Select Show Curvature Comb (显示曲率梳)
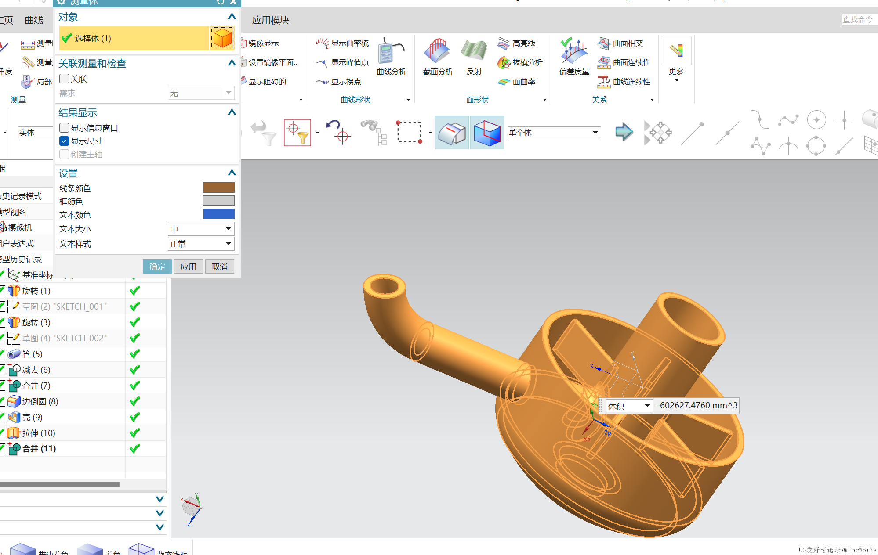 coord(342,43)
